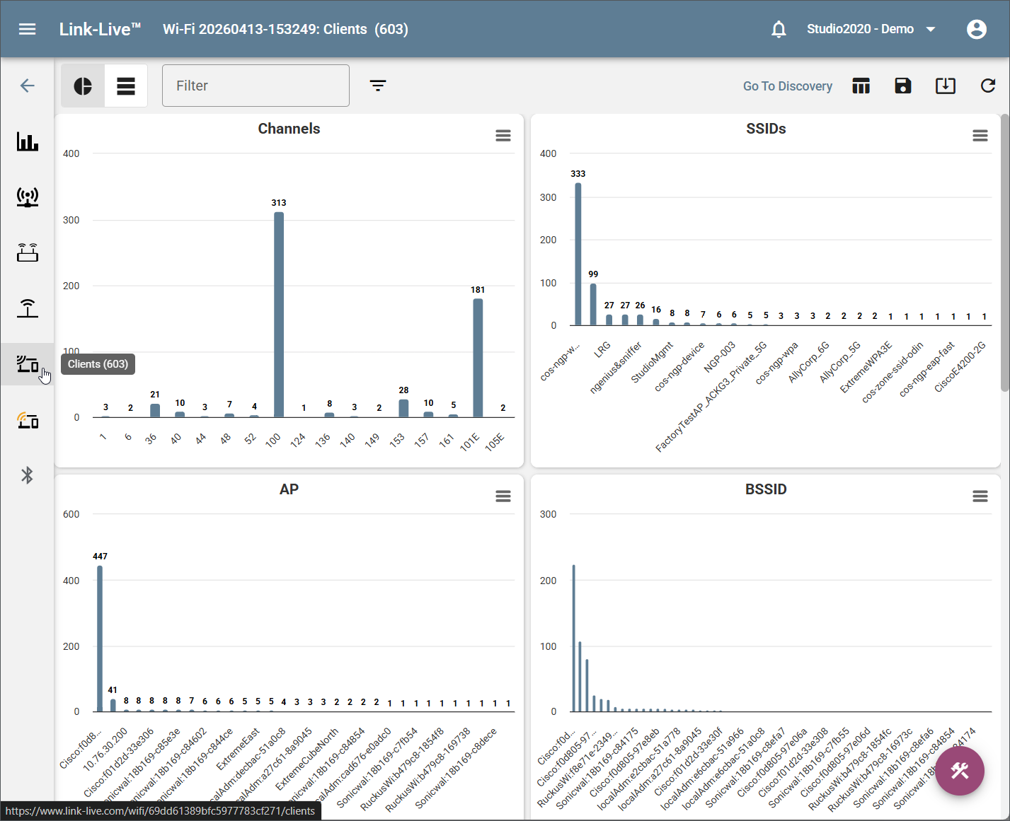Go back using the left arrow
This screenshot has width=1010, height=821.
[28, 86]
